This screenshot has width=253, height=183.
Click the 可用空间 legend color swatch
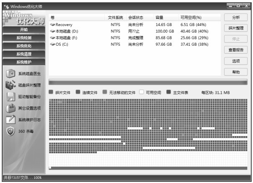click(142, 92)
